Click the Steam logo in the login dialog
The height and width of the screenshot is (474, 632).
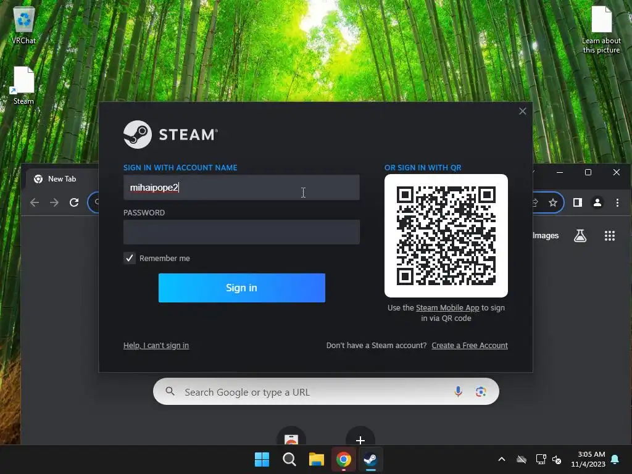coord(171,135)
